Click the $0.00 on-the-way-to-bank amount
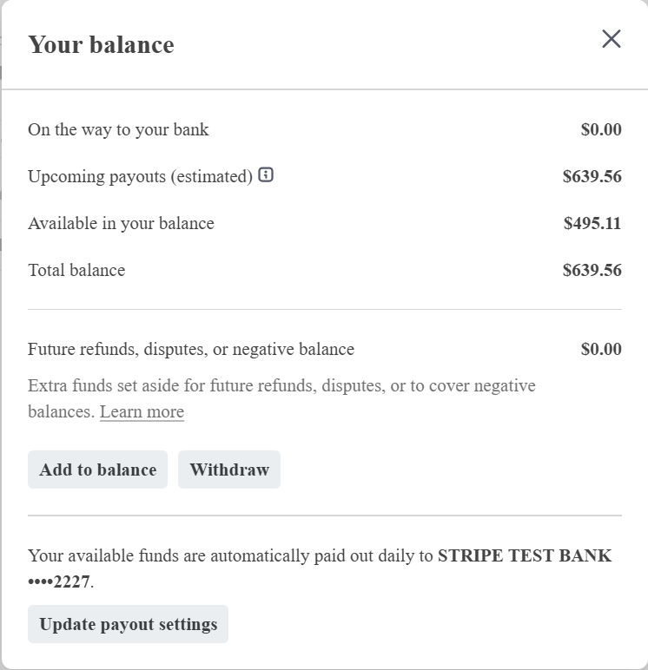Image resolution: width=648 pixels, height=670 pixels. (601, 129)
